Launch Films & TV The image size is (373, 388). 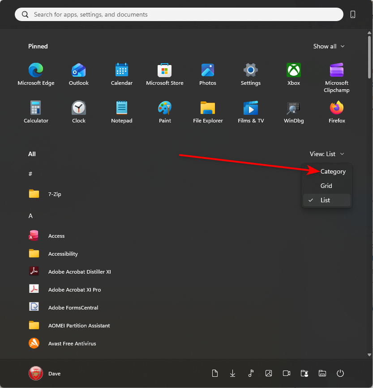(250, 112)
